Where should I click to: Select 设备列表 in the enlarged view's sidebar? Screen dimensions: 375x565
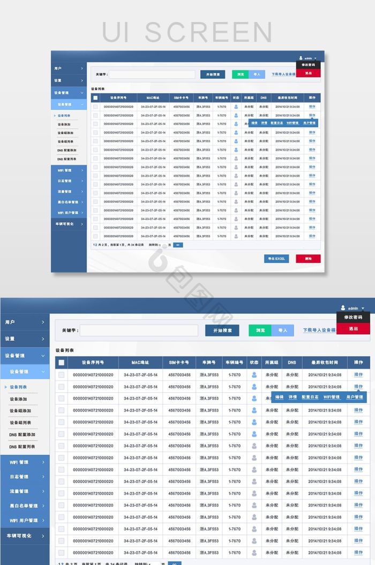18,387
